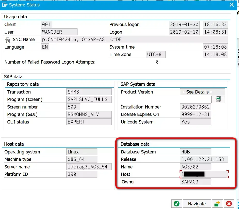Close the System: Status dialog
The height and width of the screenshot is (209, 239).
point(232,5)
